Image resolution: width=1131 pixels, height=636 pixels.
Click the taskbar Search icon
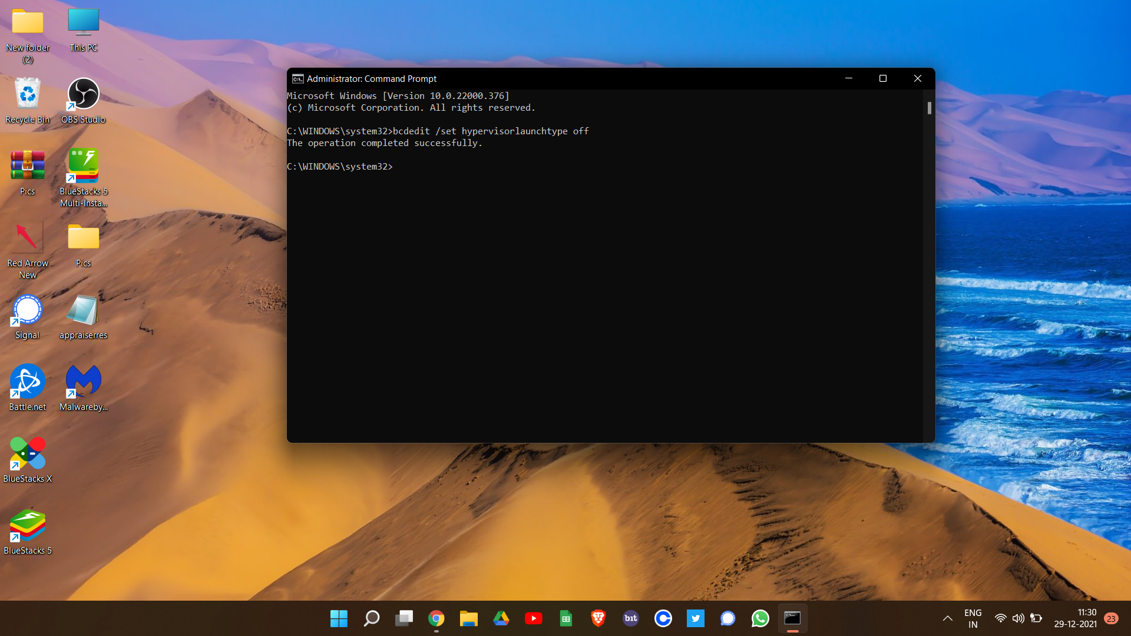(371, 618)
